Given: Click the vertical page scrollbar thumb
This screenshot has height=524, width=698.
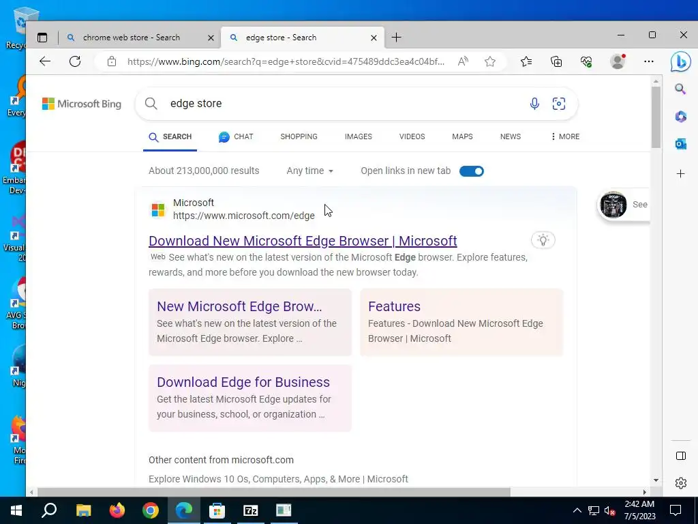Looking at the screenshot, I should [656, 117].
